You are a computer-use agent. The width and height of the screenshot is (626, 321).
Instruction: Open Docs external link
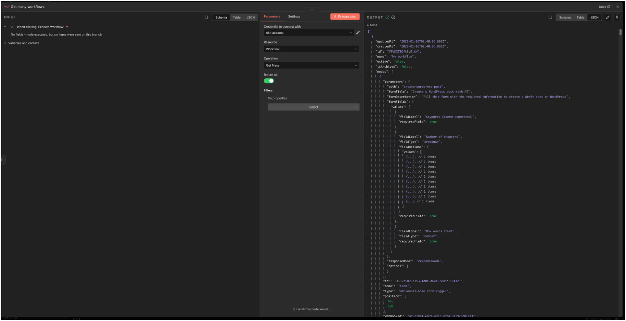click(604, 7)
